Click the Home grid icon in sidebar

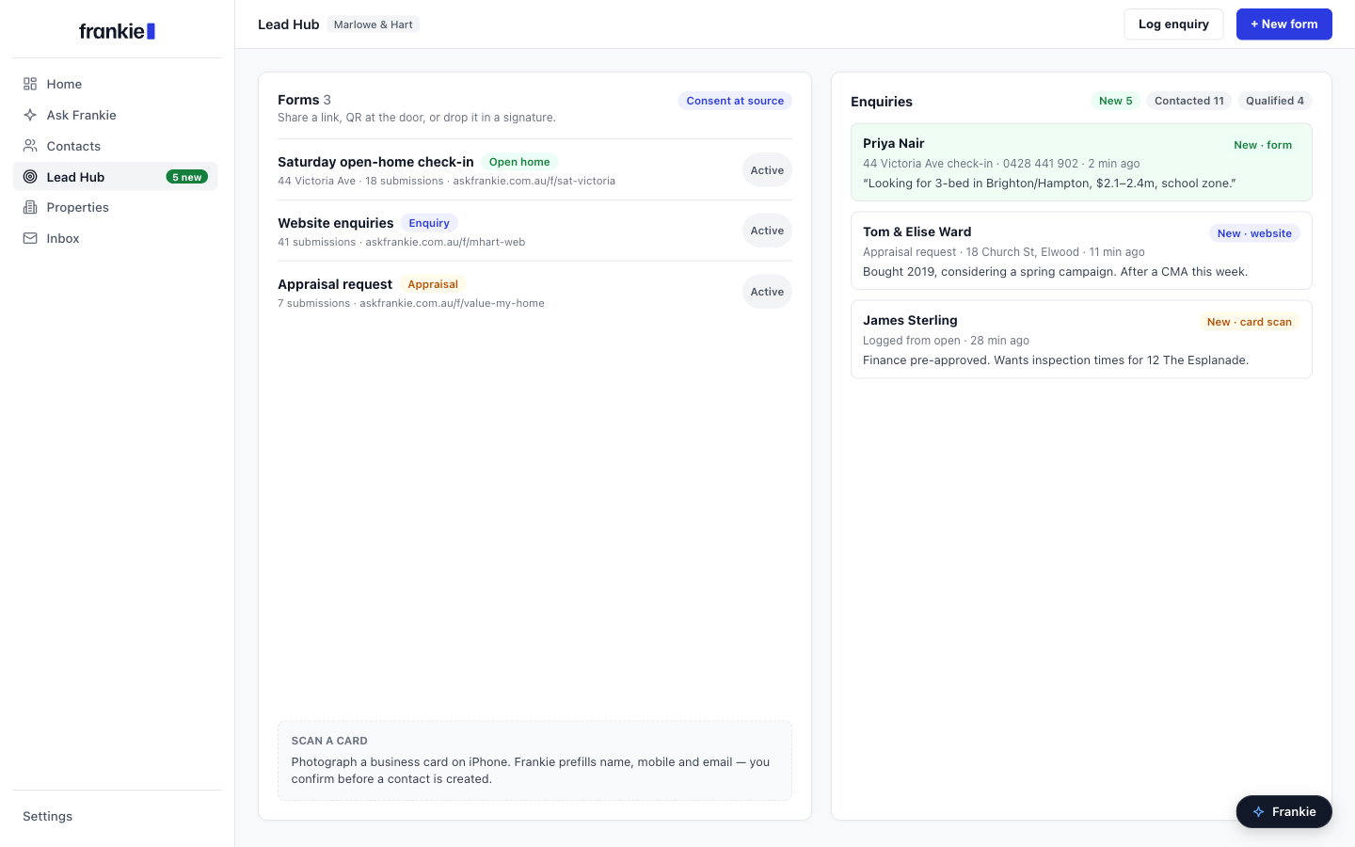(30, 84)
